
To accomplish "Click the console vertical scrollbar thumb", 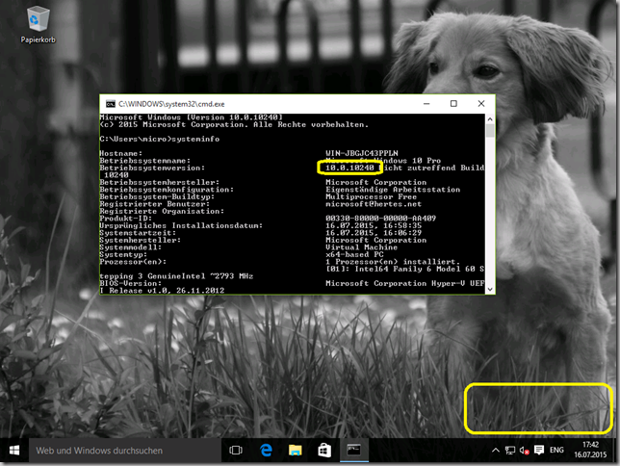I will [x=490, y=131].
